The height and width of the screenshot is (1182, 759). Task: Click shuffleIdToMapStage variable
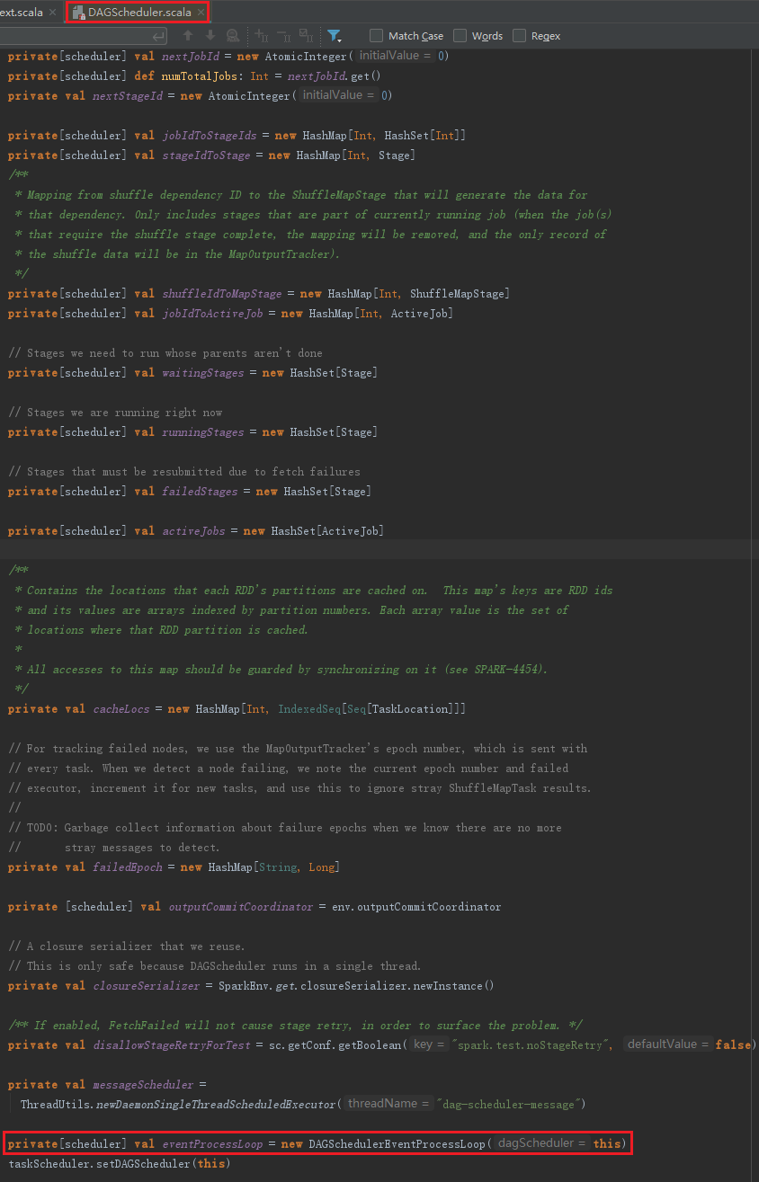(221, 293)
